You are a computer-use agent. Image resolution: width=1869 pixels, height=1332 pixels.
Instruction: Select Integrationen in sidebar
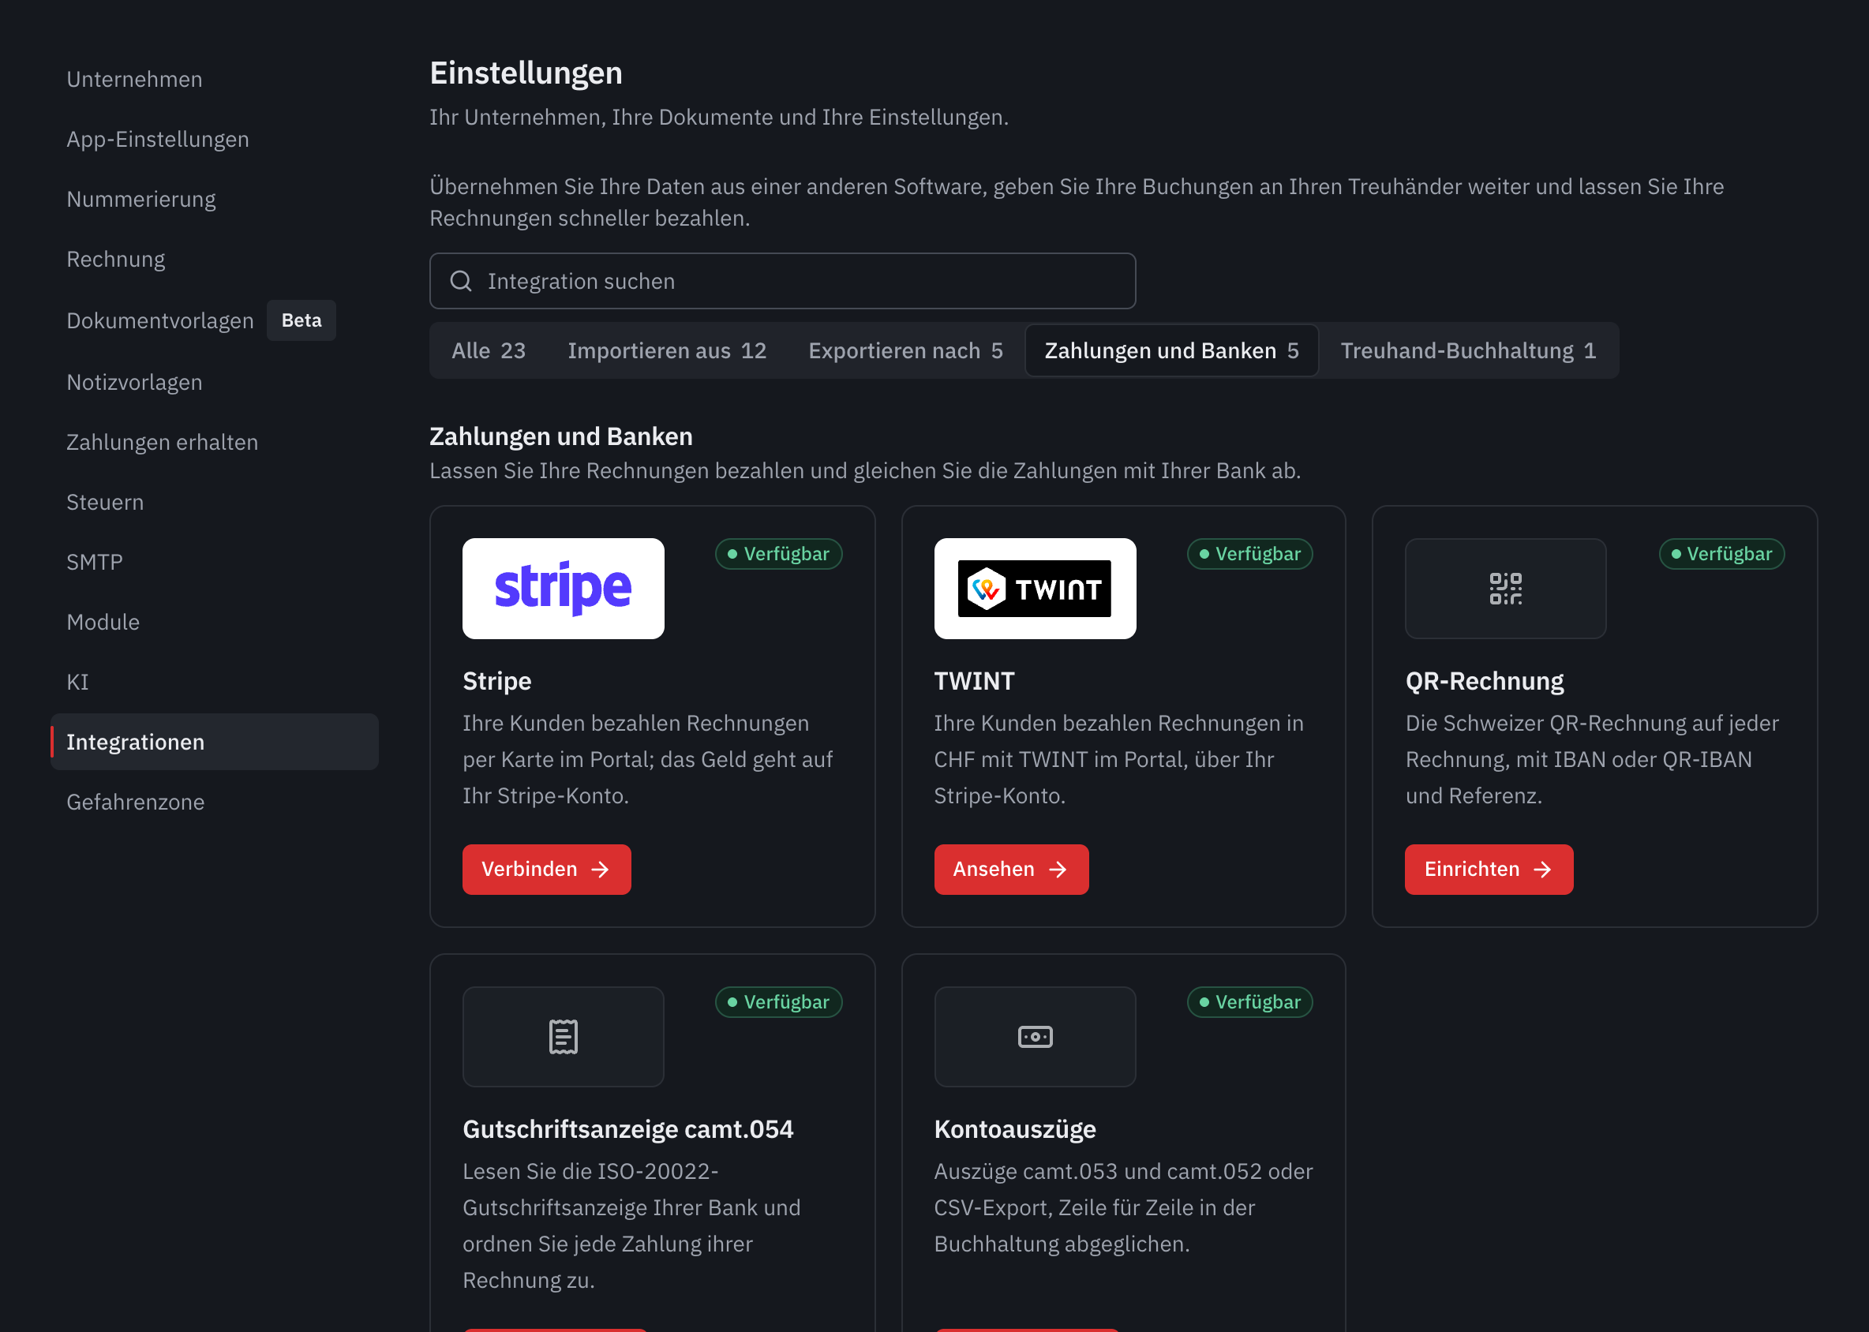tap(214, 741)
